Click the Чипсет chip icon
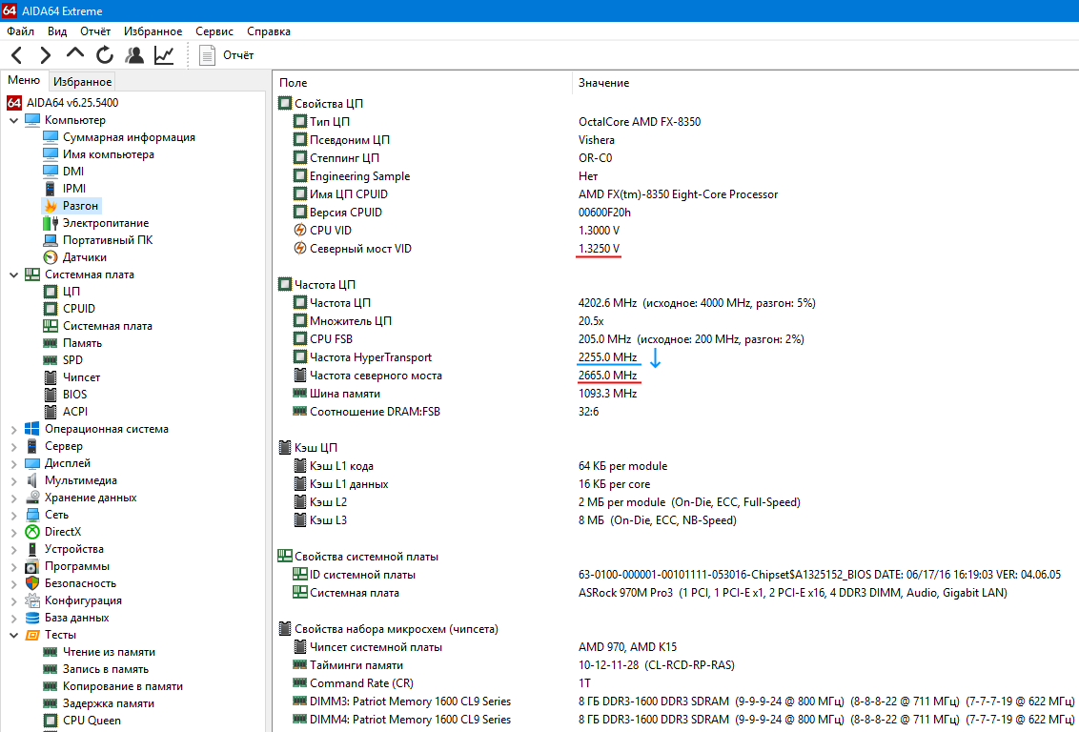Viewport: 1079px width, 732px height. tap(51, 377)
